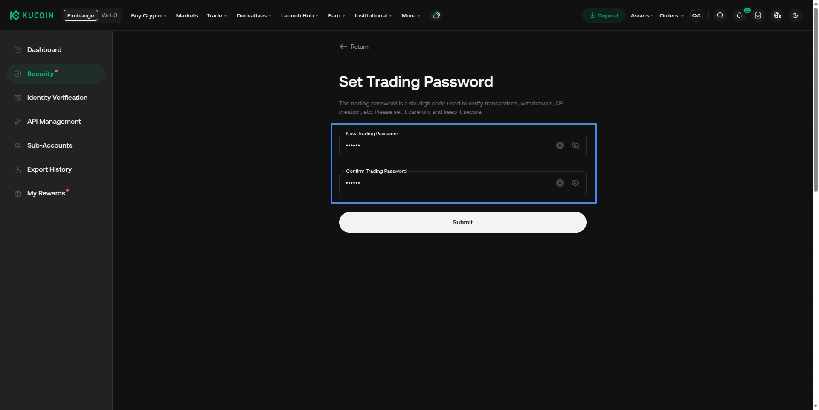Expand the Launch Hub dropdown
Image resolution: width=819 pixels, height=410 pixels.
tap(299, 15)
